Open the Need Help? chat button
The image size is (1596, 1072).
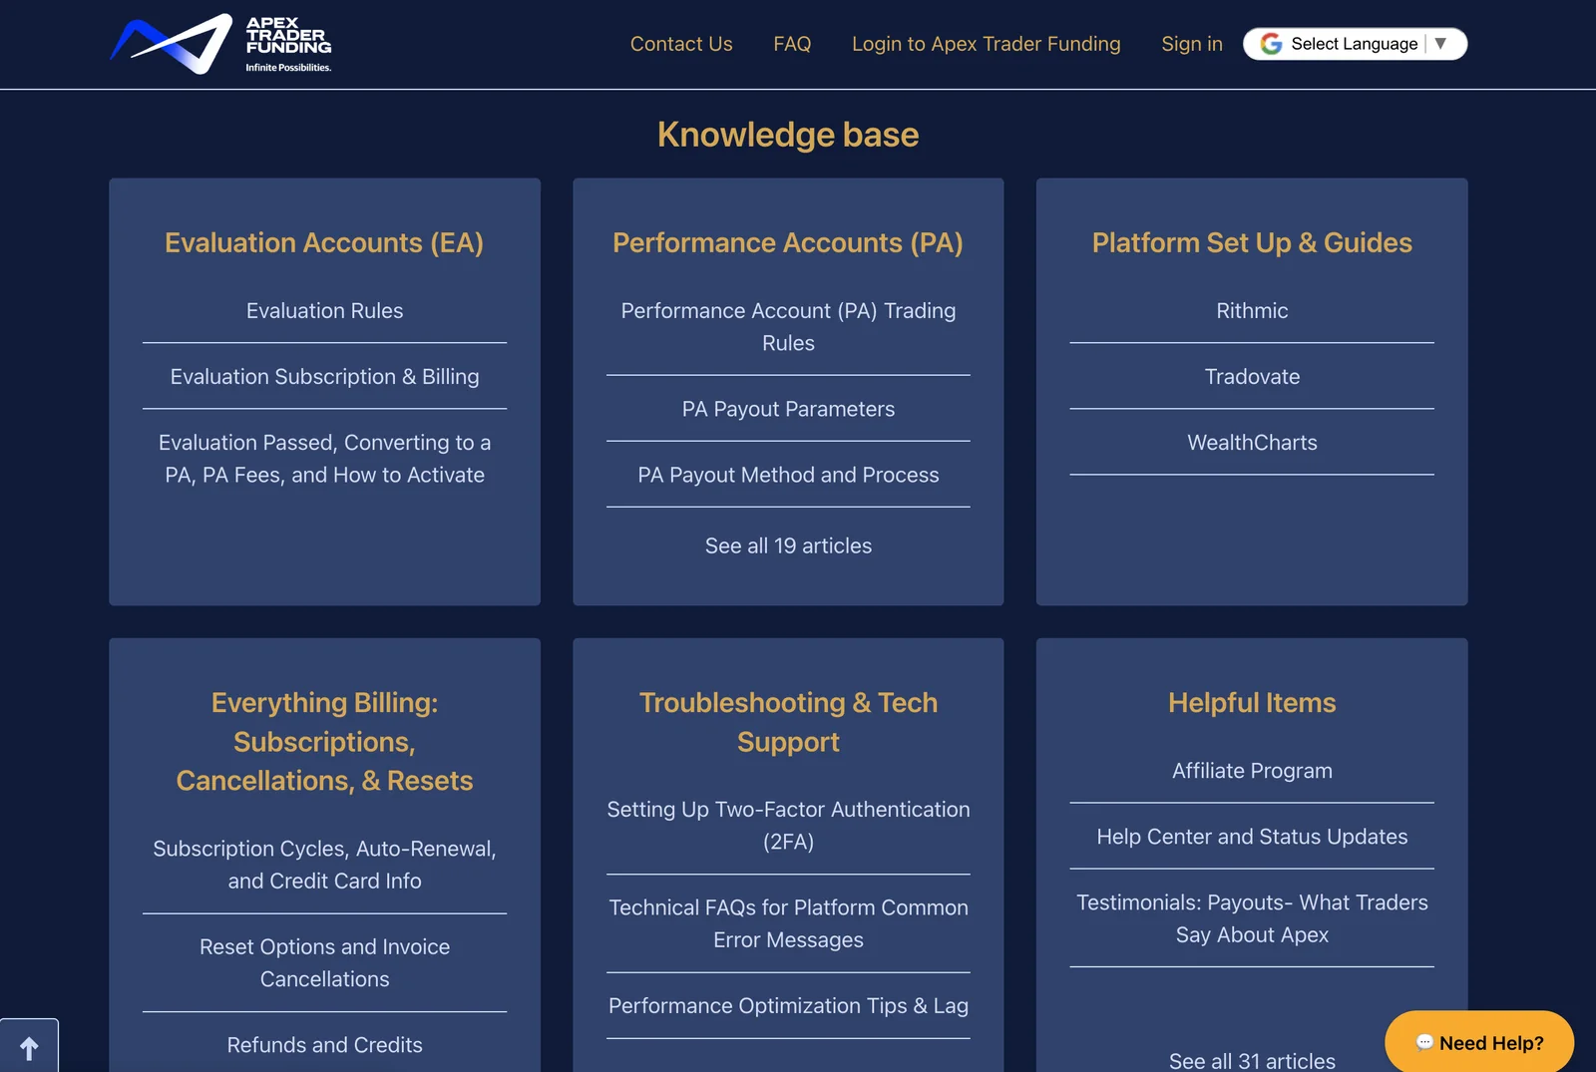[x=1479, y=1042]
